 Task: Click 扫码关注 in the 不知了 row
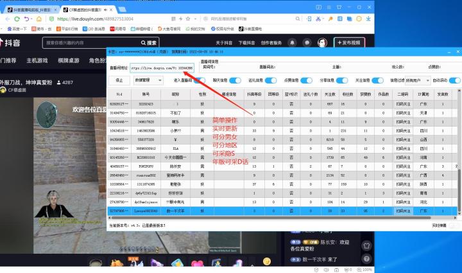click(403, 113)
